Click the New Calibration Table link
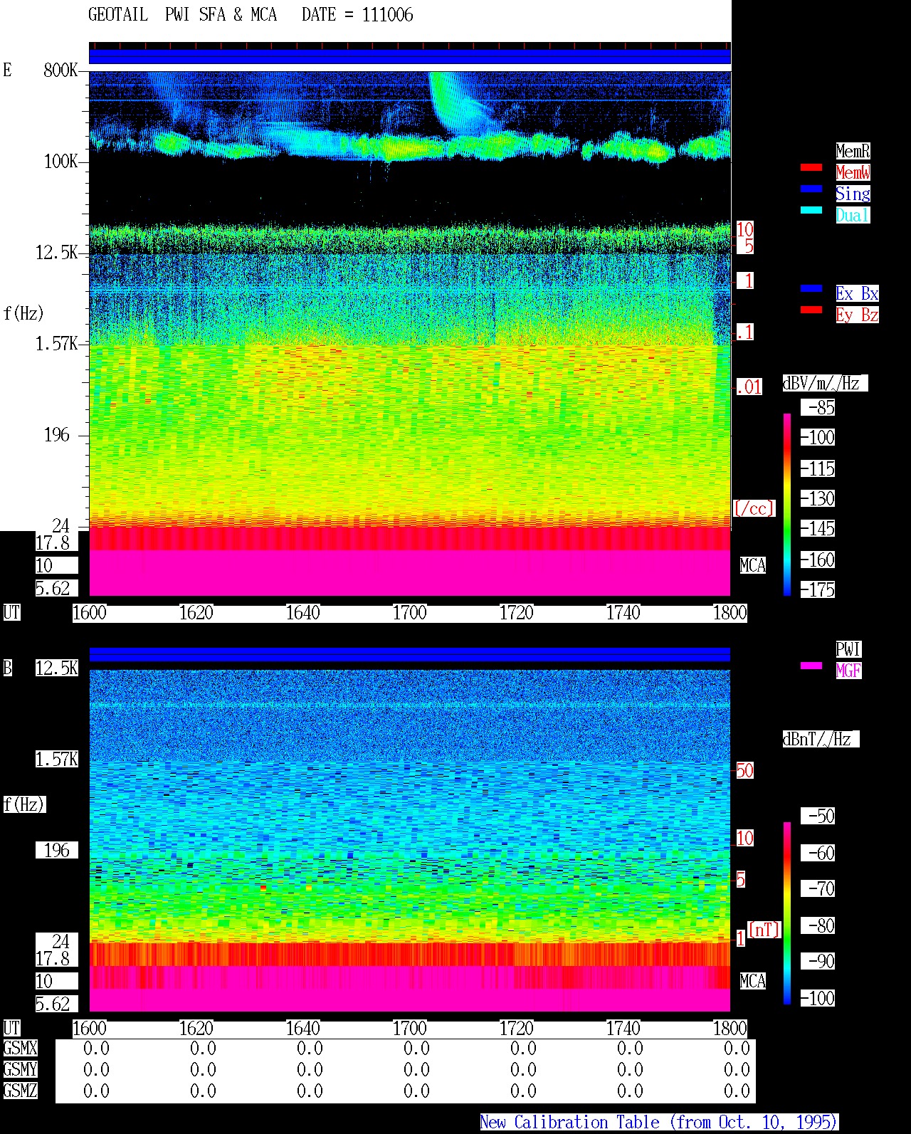 click(x=659, y=1123)
